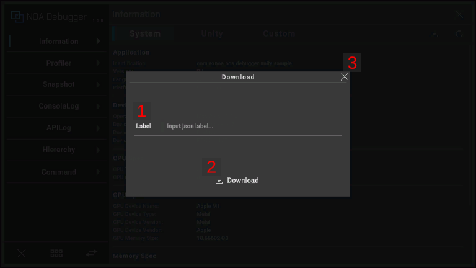Close the Information panel with top X

point(459,14)
